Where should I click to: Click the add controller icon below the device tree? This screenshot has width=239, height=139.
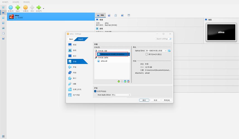click(x=119, y=81)
